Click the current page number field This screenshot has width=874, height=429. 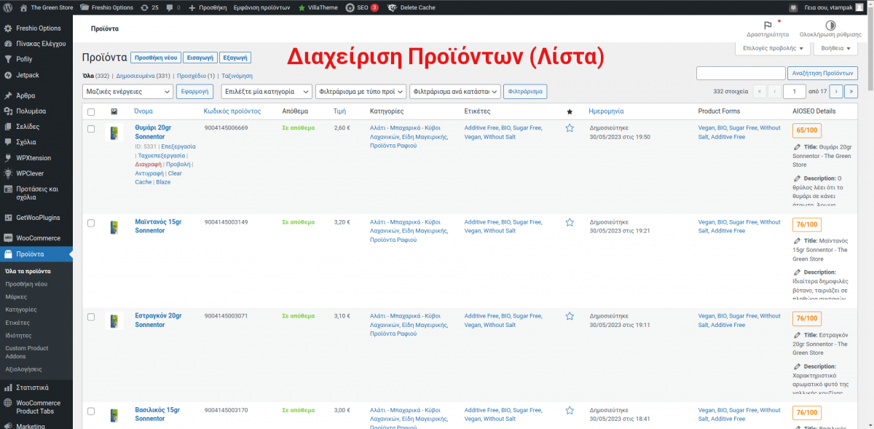(794, 92)
